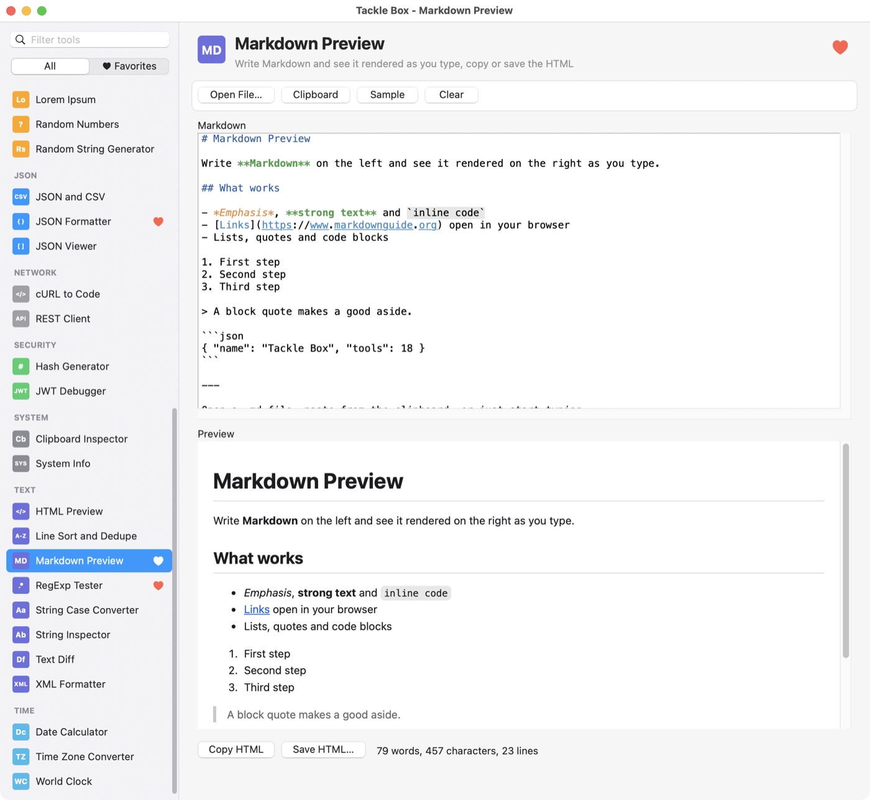Toggle favorite heart in the Markdown Preview header
Image resolution: width=870 pixels, height=800 pixels.
coord(840,47)
